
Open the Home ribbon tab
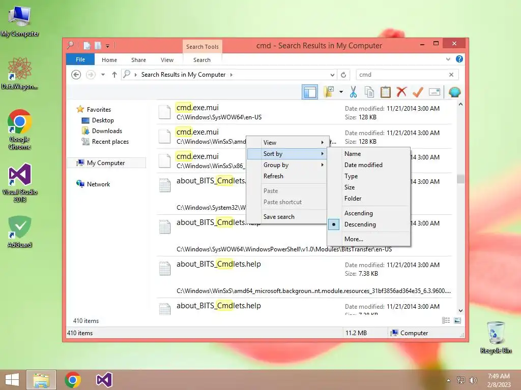[109, 60]
